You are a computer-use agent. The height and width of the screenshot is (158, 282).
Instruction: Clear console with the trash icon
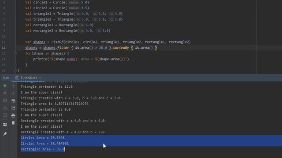pyautogui.click(x=13, y=123)
